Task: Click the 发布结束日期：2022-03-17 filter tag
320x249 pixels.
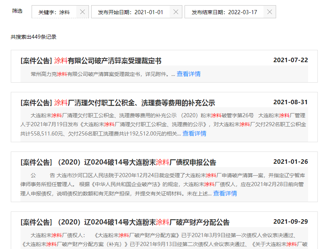Action: tap(230, 12)
